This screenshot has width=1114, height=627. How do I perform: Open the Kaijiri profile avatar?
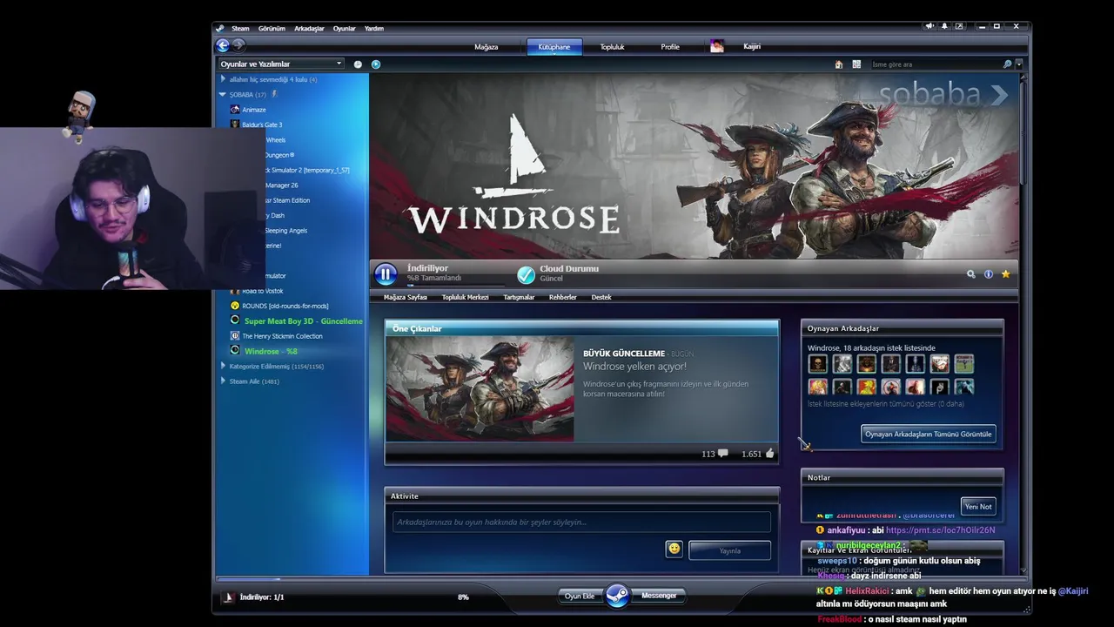click(x=716, y=46)
